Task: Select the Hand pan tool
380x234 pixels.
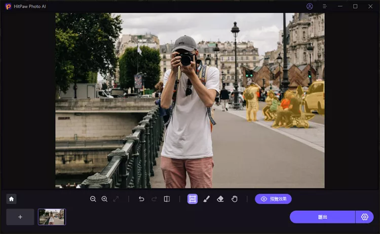Action: [234, 199]
